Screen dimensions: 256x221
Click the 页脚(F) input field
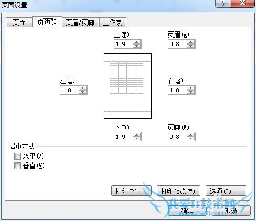tap(177, 137)
